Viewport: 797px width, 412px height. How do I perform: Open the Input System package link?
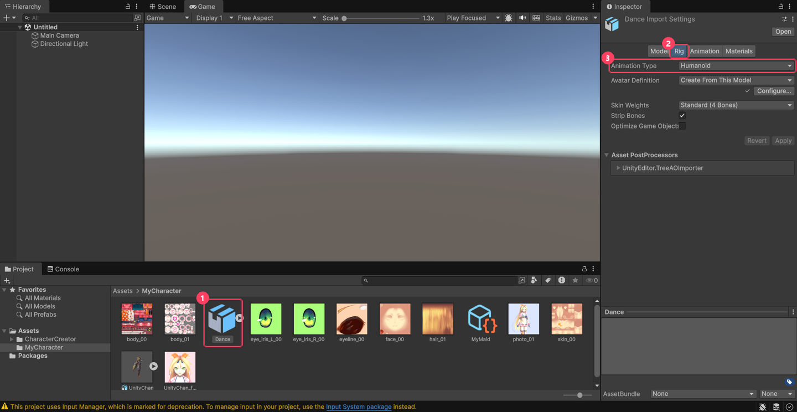pos(359,407)
